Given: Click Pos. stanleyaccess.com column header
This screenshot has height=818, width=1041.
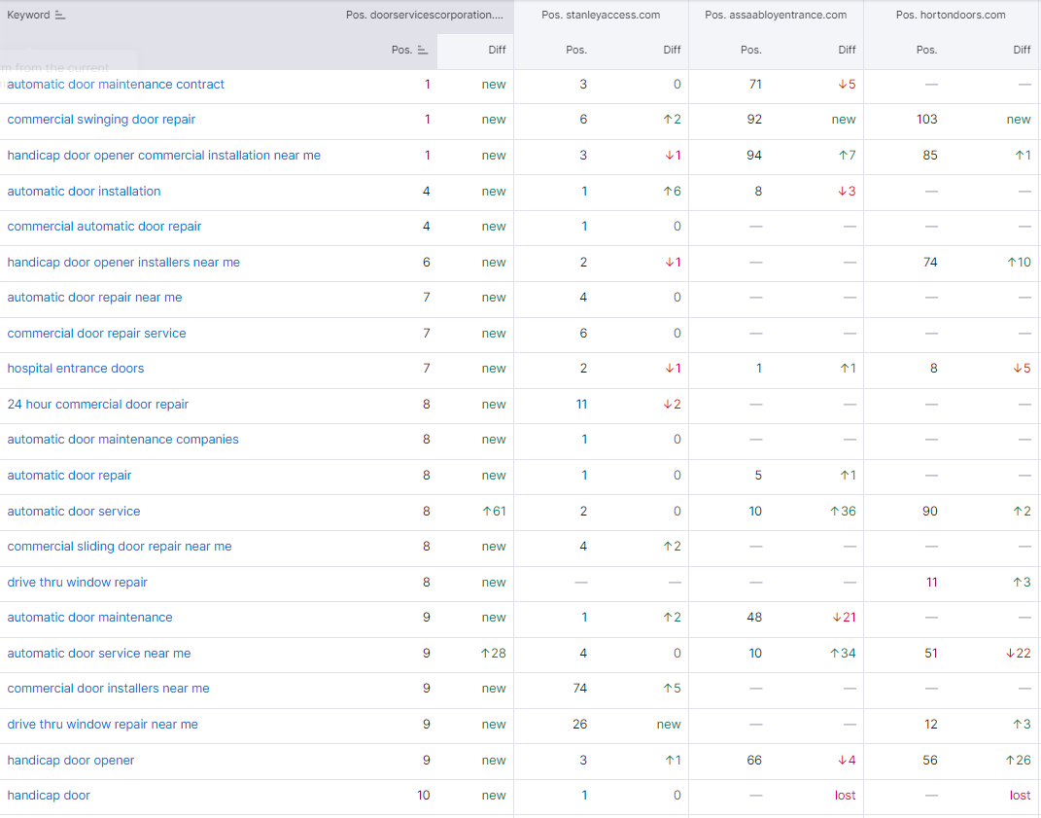Looking at the screenshot, I should pyautogui.click(x=601, y=15).
